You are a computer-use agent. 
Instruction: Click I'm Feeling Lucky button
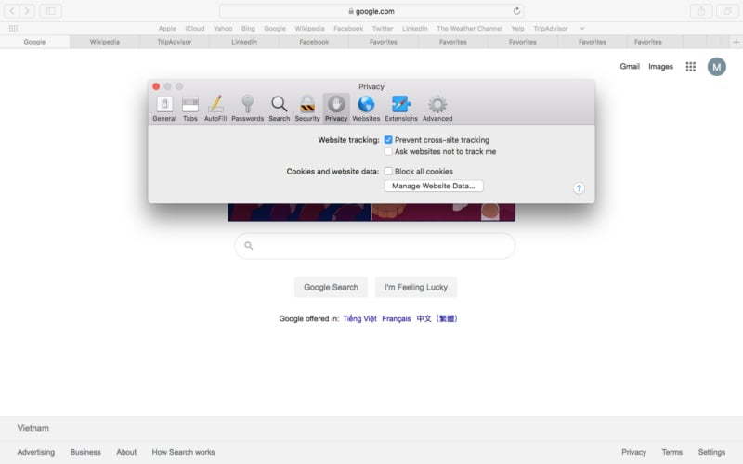[x=415, y=287]
